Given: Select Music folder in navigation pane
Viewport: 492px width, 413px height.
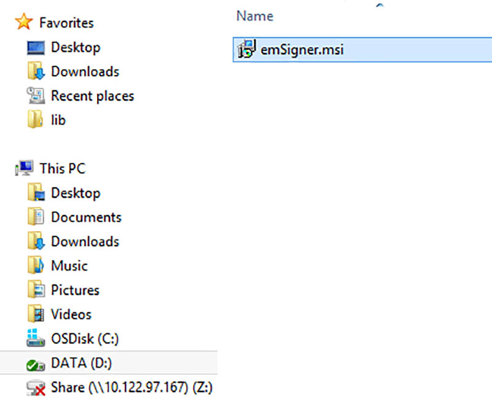Looking at the screenshot, I should click(69, 265).
